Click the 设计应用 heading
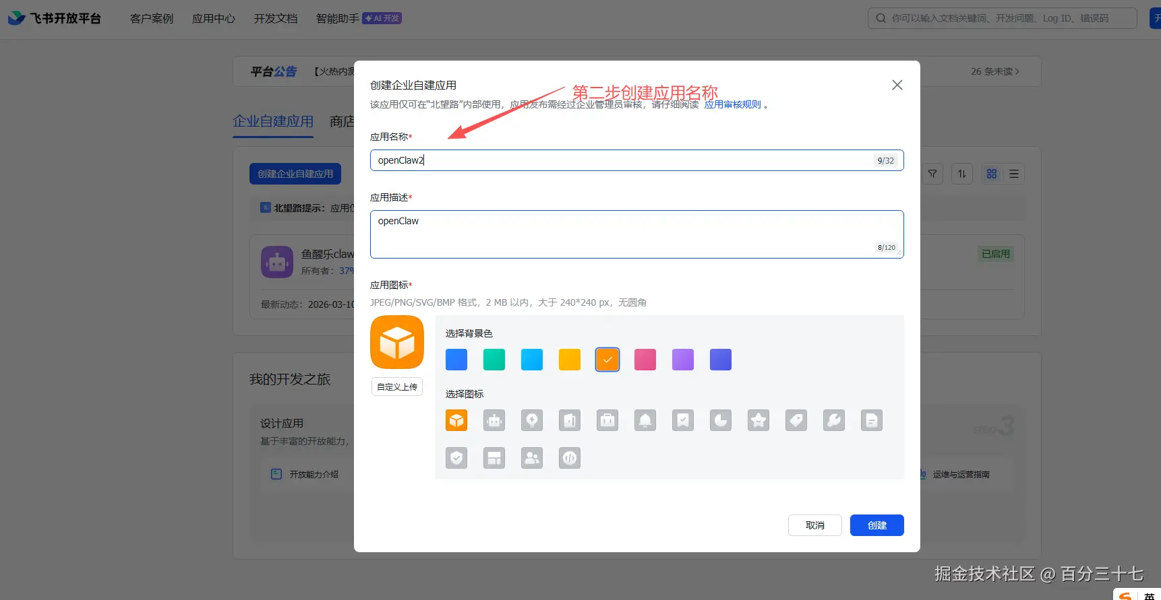1161x600 pixels. 282,424
